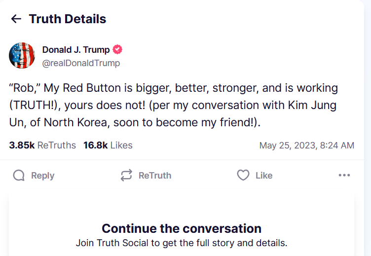This screenshot has height=256, width=371.
Task: Click the ReTruth arrows icon
Action: pos(127,176)
